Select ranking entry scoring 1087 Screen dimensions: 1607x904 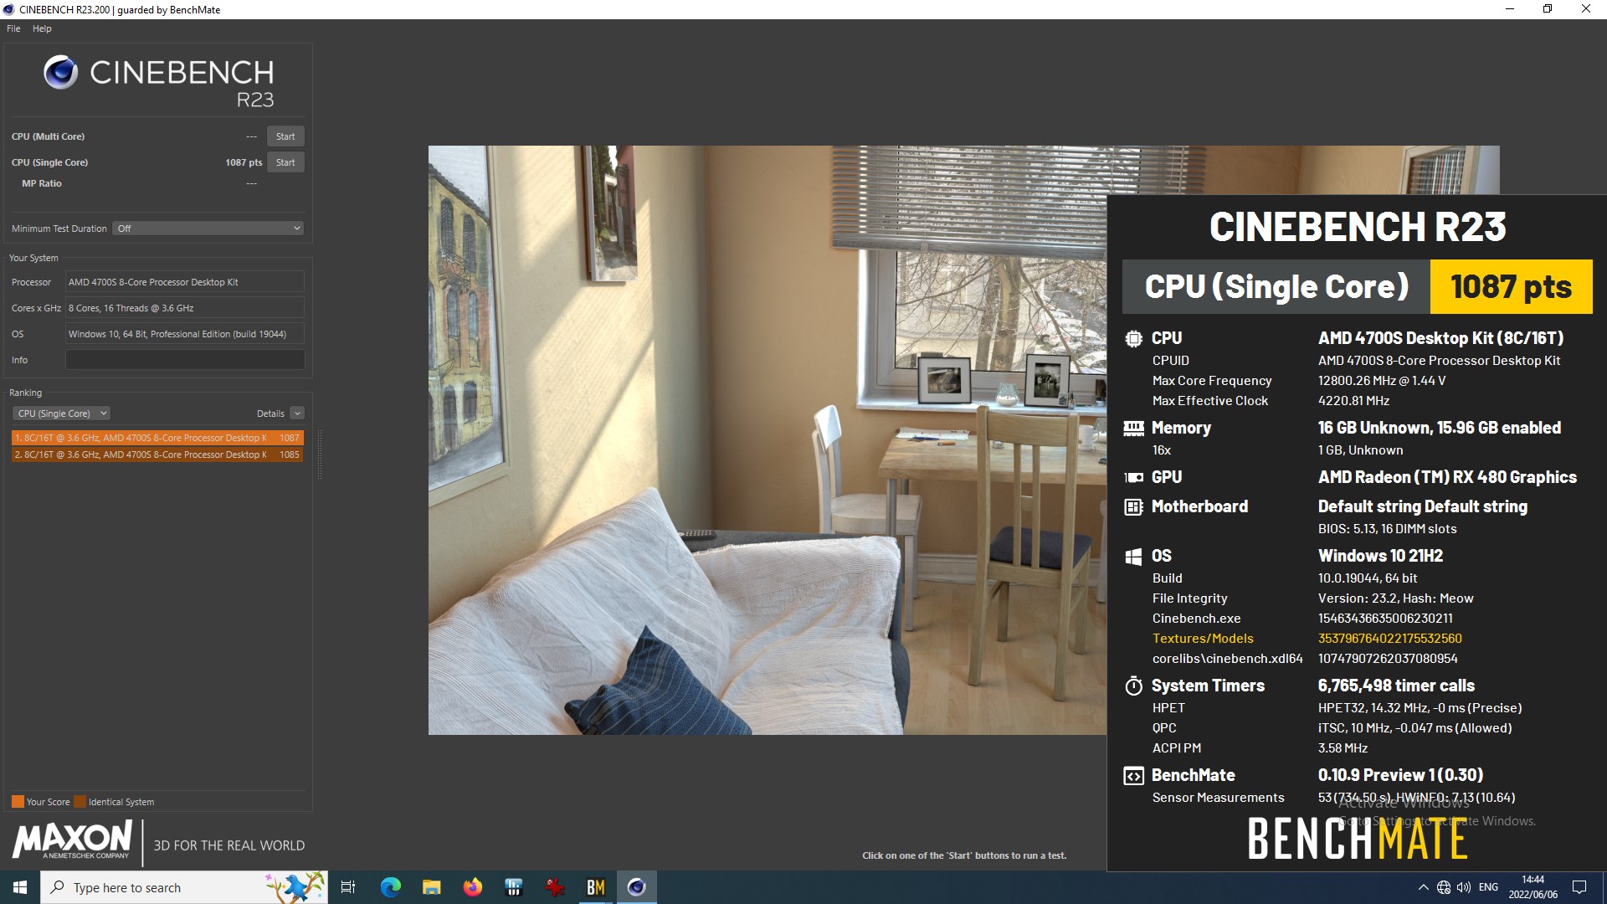pyautogui.click(x=157, y=438)
